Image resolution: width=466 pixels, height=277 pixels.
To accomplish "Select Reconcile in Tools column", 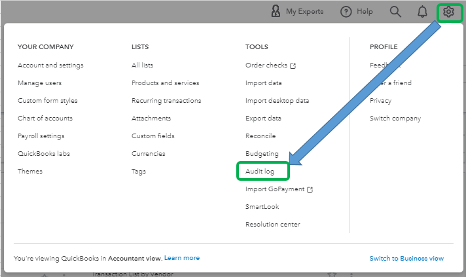I will click(x=260, y=136).
